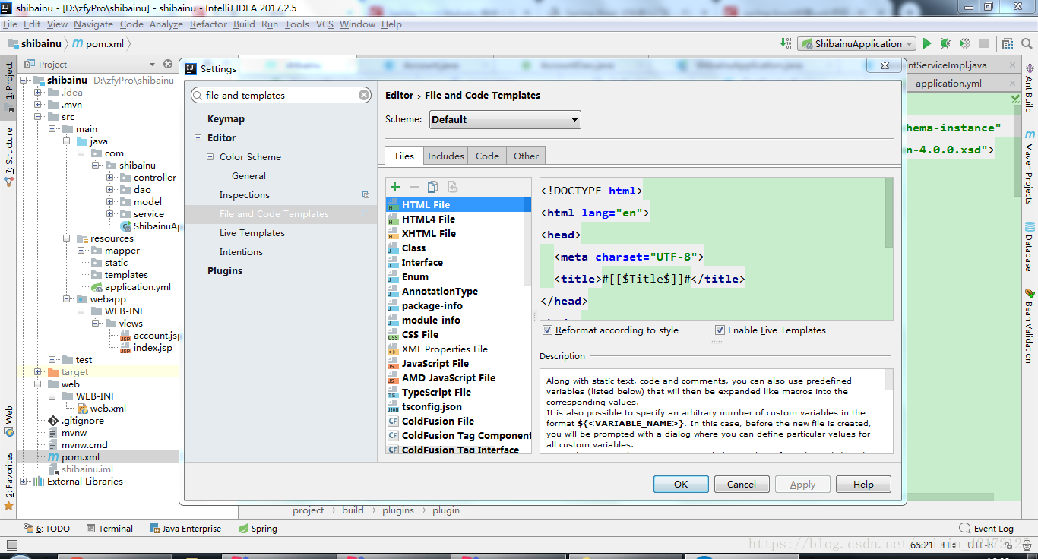
Task: Open the Ant Build tool window
Action: 1029,87
